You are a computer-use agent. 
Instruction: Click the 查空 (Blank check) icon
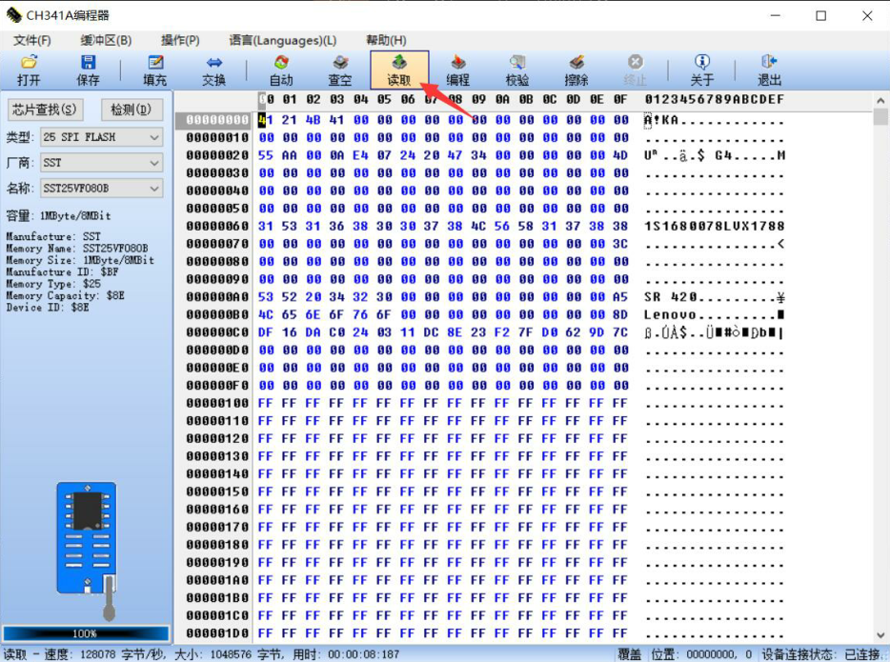click(340, 63)
